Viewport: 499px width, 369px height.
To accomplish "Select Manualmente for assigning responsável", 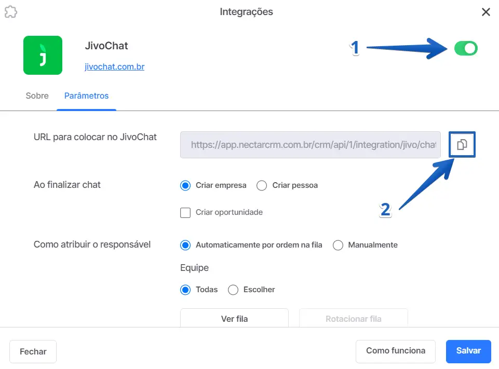I will tap(338, 245).
